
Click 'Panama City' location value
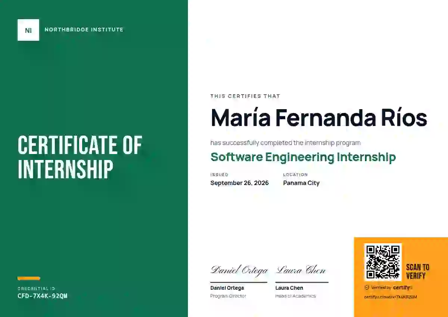[301, 183]
